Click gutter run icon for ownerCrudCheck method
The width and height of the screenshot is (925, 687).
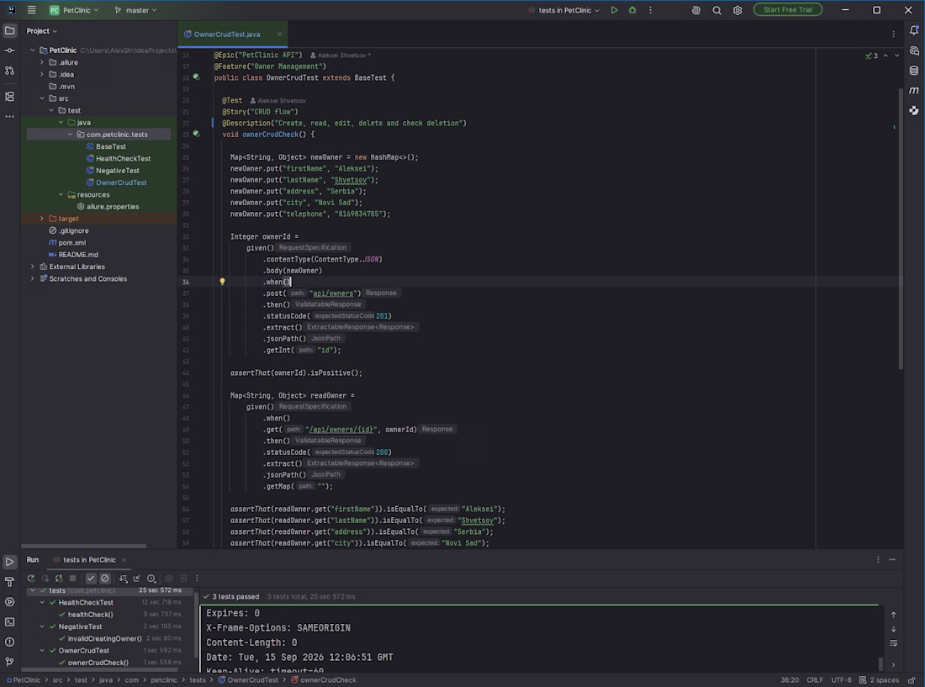(x=197, y=135)
